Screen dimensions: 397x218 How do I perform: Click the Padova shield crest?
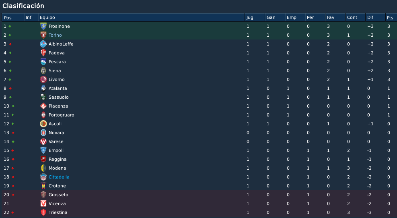[x=43, y=53]
